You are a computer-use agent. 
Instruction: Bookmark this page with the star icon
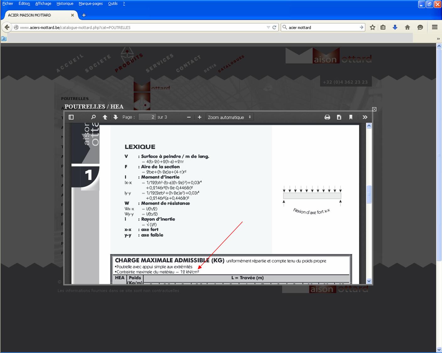373,28
